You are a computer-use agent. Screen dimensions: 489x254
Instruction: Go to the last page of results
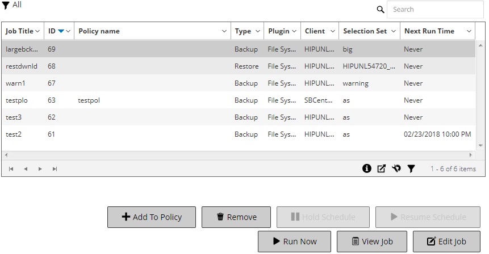point(55,169)
